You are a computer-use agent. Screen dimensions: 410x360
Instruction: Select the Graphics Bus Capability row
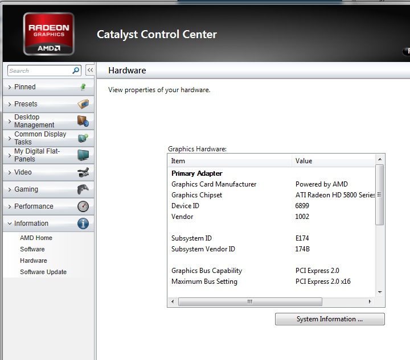coord(272,271)
